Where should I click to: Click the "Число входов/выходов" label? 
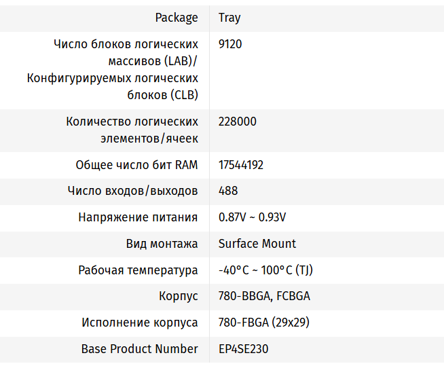(133, 191)
